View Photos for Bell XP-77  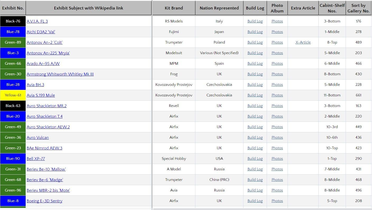(x=277, y=158)
